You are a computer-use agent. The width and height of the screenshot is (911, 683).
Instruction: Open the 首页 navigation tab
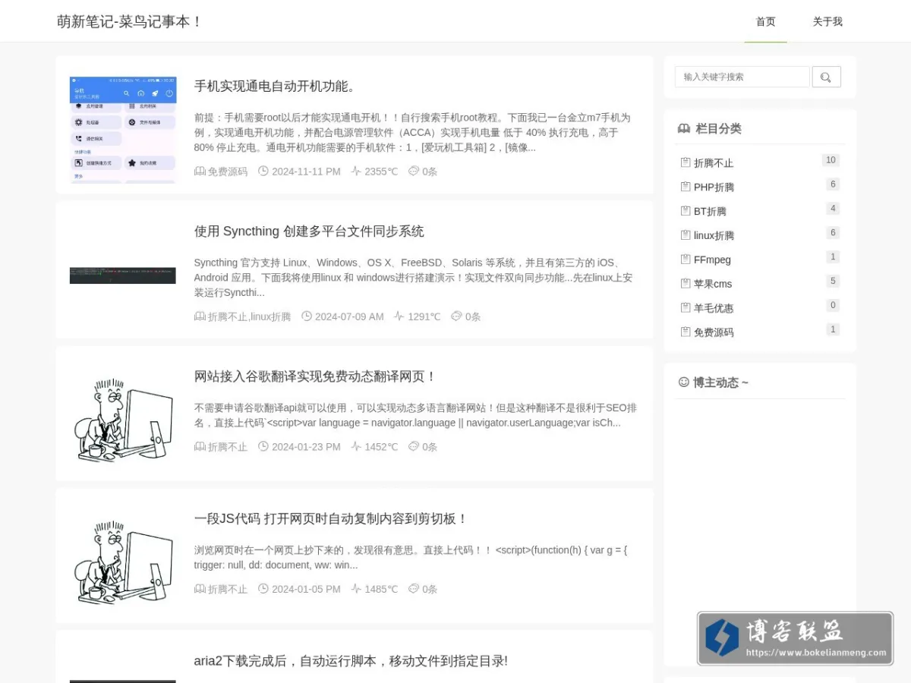(765, 21)
